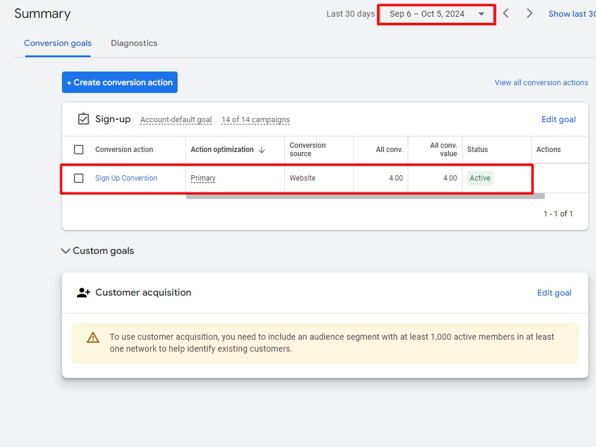
Task: Click the Conversion action column header
Action: [x=124, y=150]
